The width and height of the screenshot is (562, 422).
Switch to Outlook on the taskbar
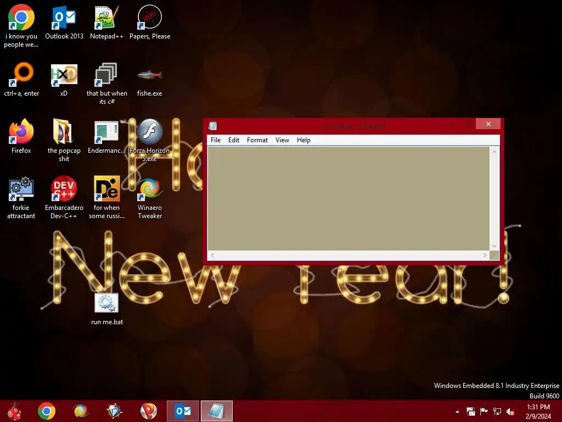pos(183,411)
